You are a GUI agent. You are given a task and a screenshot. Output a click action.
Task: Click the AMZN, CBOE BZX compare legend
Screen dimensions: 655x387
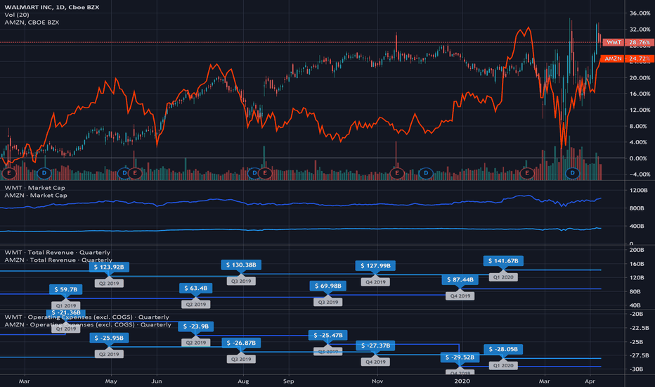[32, 23]
